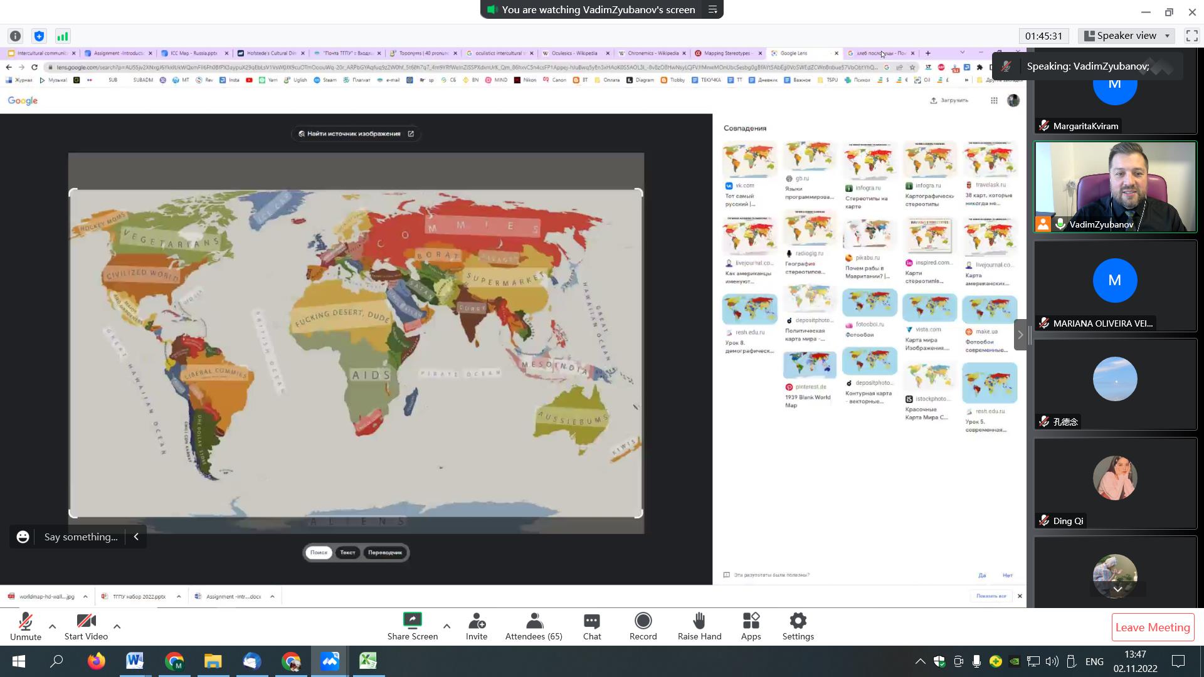Toggle Start Video on
Viewport: 1204px width, 677px height.
86,626
